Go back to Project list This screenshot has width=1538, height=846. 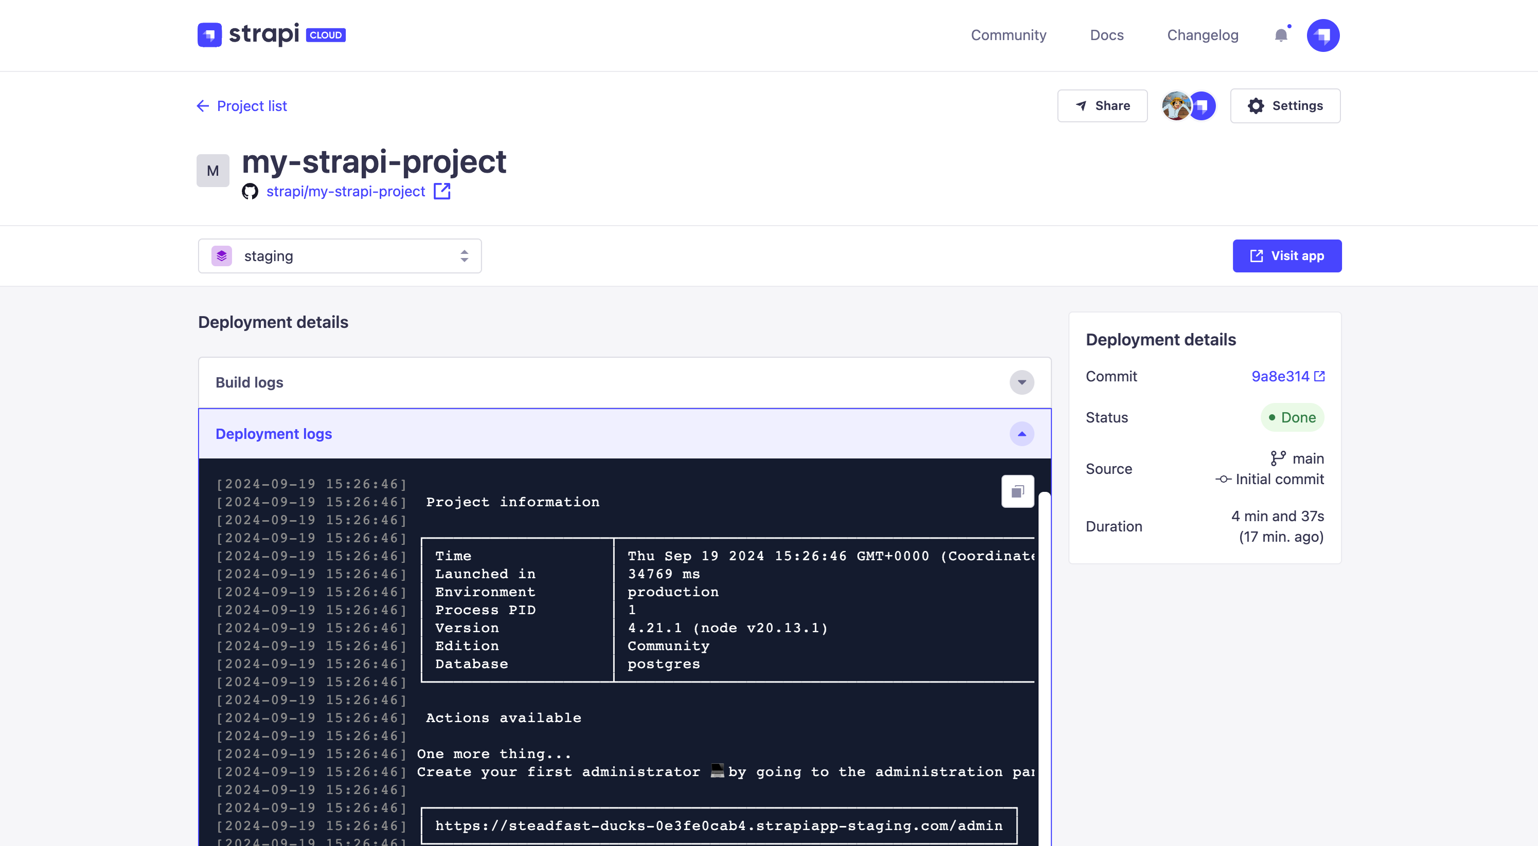pos(242,106)
